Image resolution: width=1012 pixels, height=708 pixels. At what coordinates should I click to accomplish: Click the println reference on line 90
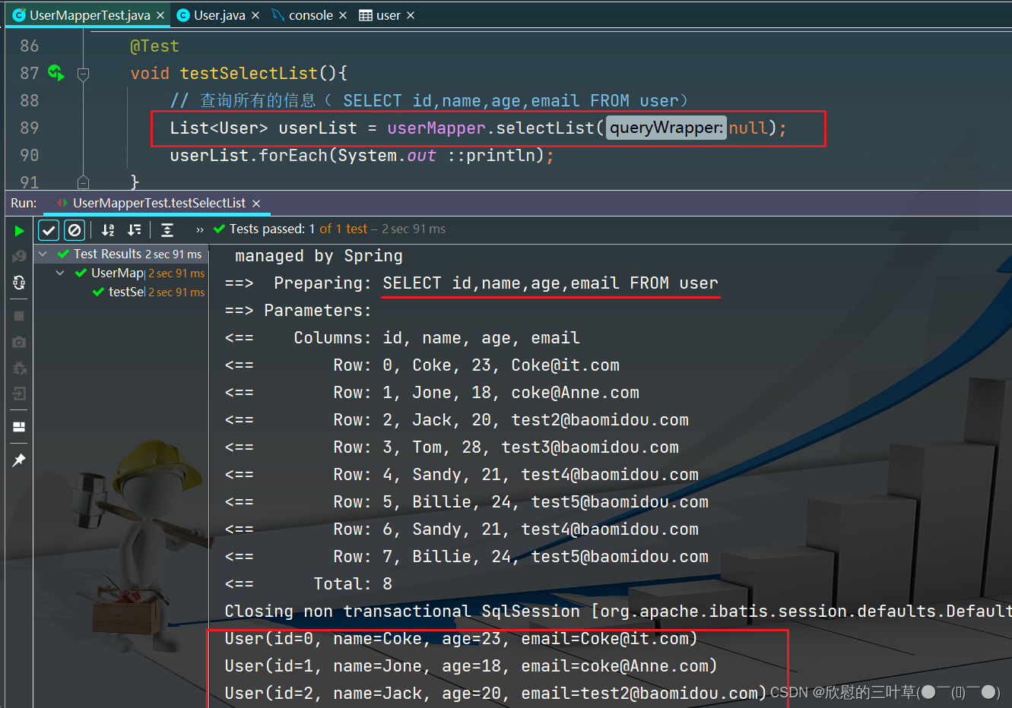click(501, 156)
